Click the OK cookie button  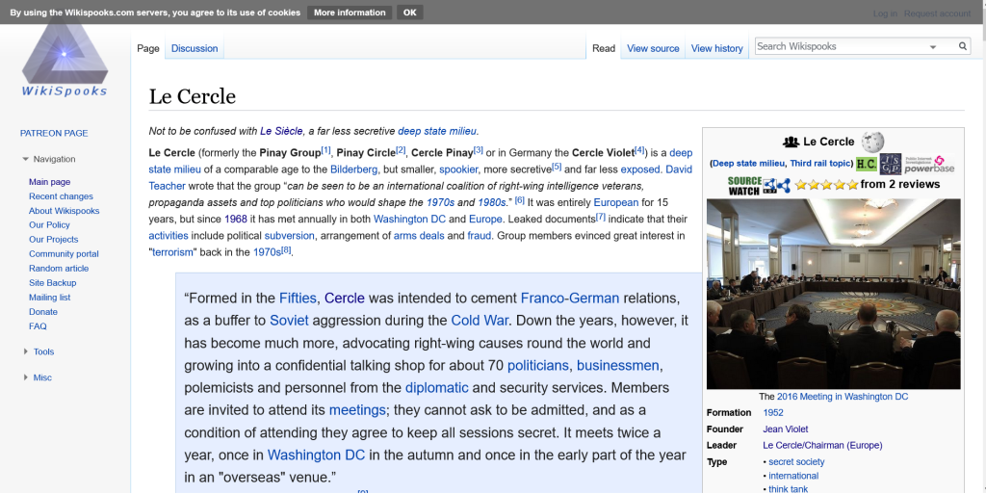tap(409, 13)
